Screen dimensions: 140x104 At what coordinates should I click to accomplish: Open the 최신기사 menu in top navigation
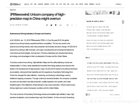coord(27,4)
